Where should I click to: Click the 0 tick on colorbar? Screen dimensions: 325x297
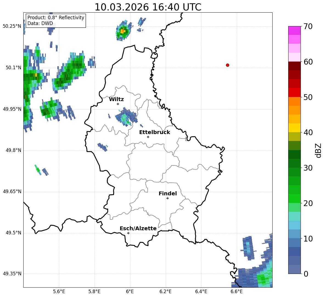306,274
